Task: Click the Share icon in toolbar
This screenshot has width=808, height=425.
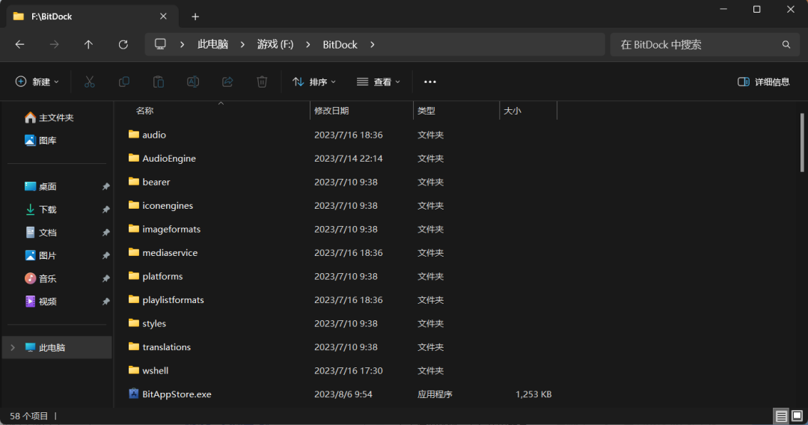Action: [x=227, y=82]
